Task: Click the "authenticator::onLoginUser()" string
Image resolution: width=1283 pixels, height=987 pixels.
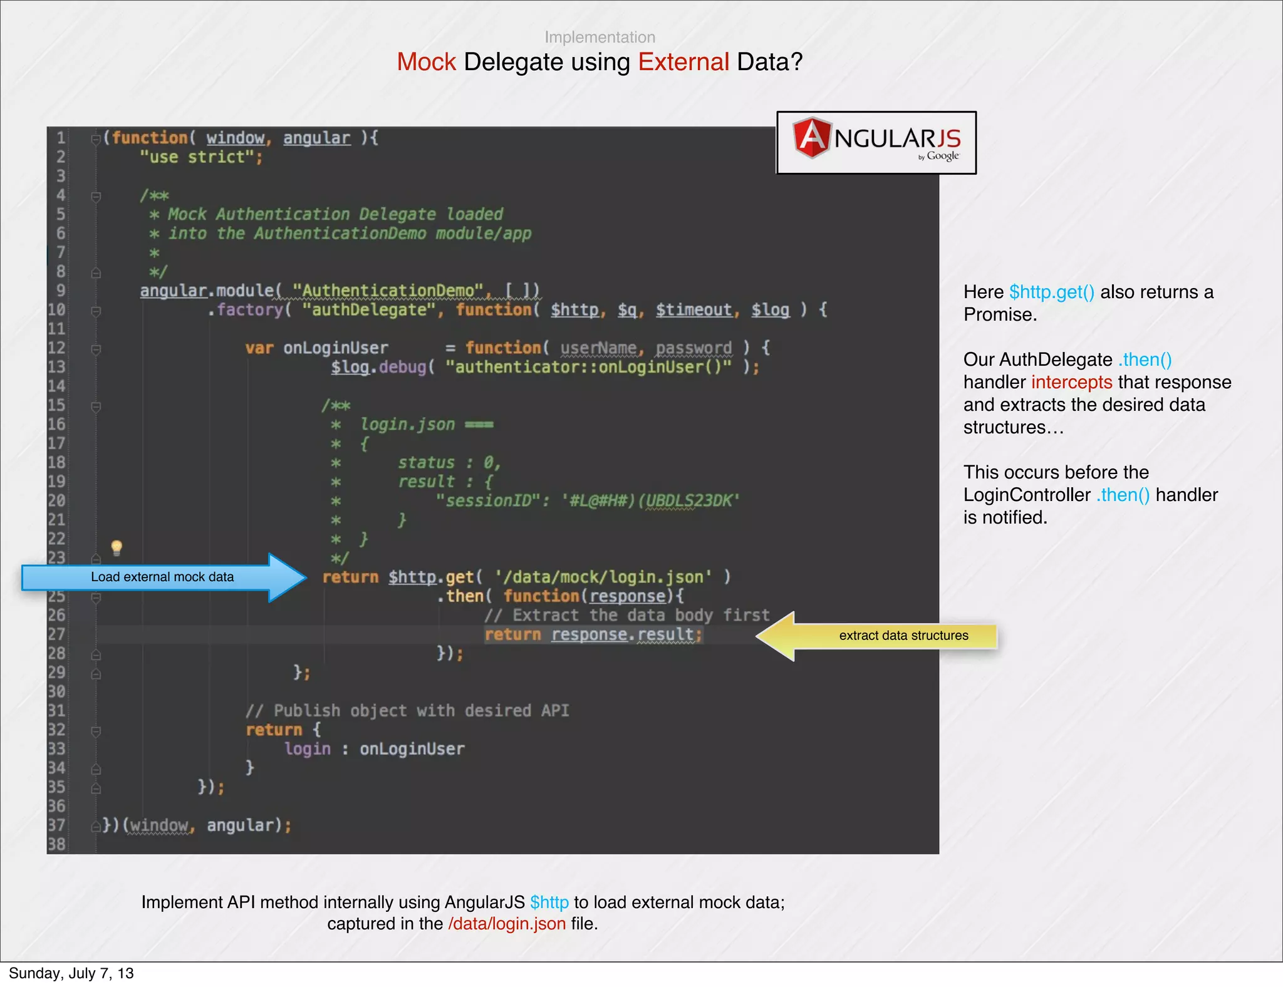Action: pyautogui.click(x=588, y=367)
